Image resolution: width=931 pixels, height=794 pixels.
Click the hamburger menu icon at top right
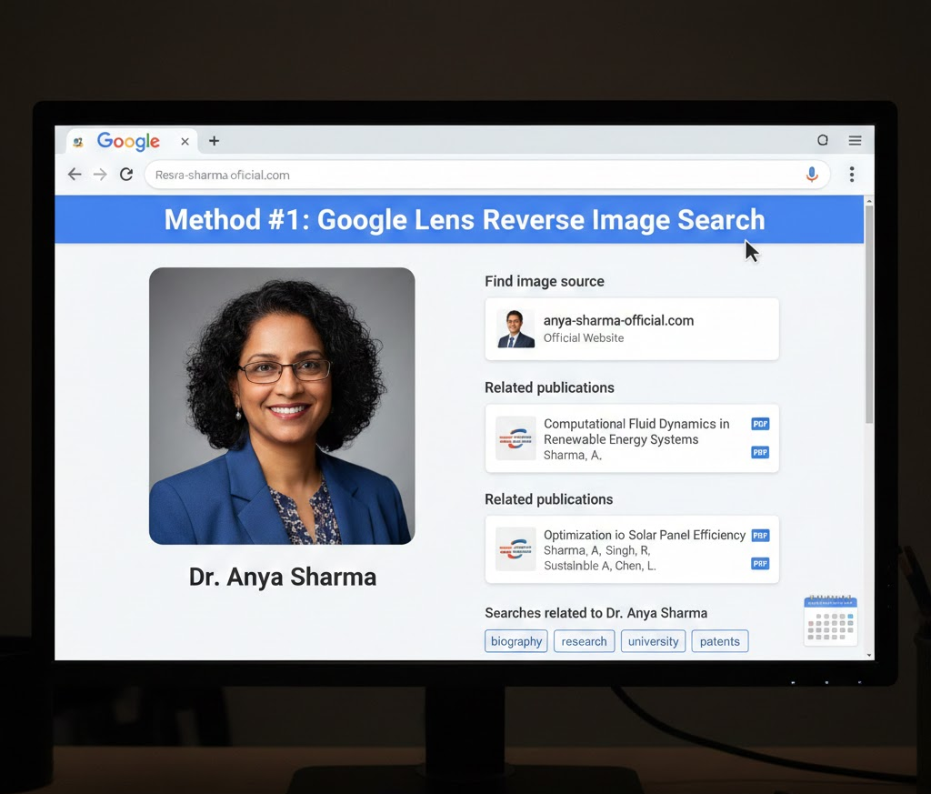coord(855,141)
